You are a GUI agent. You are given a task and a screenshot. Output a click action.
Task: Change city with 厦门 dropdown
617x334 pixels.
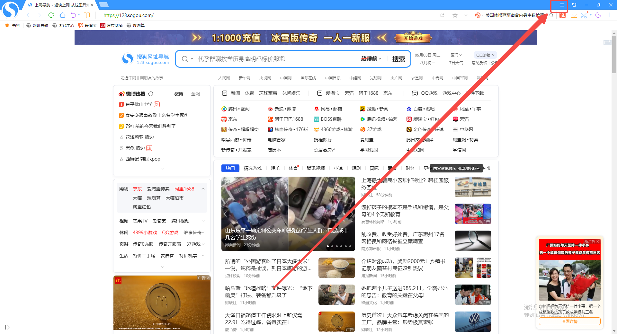point(456,55)
